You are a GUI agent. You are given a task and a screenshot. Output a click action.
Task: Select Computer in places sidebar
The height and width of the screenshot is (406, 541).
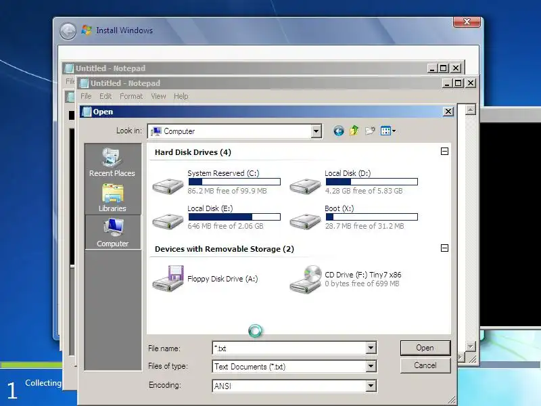(112, 232)
